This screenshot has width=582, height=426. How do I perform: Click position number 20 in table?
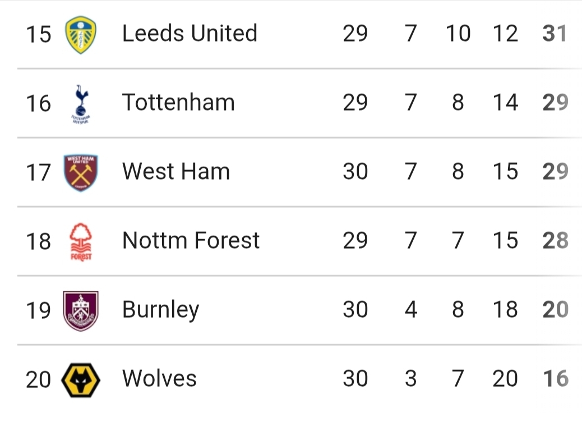click(x=38, y=380)
